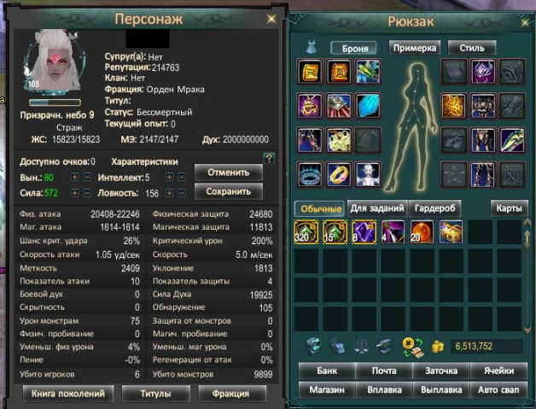The height and width of the screenshot is (409, 536).
Task: Increase Сила with its plus button
Action: 74,193
